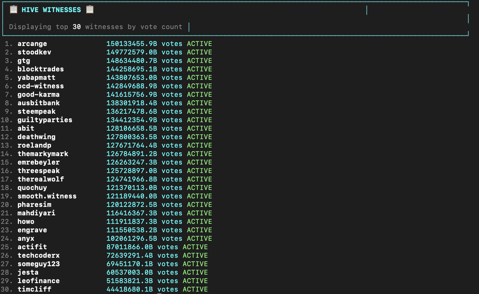
Task: Select witness name themarkymark
Action: (x=43, y=154)
